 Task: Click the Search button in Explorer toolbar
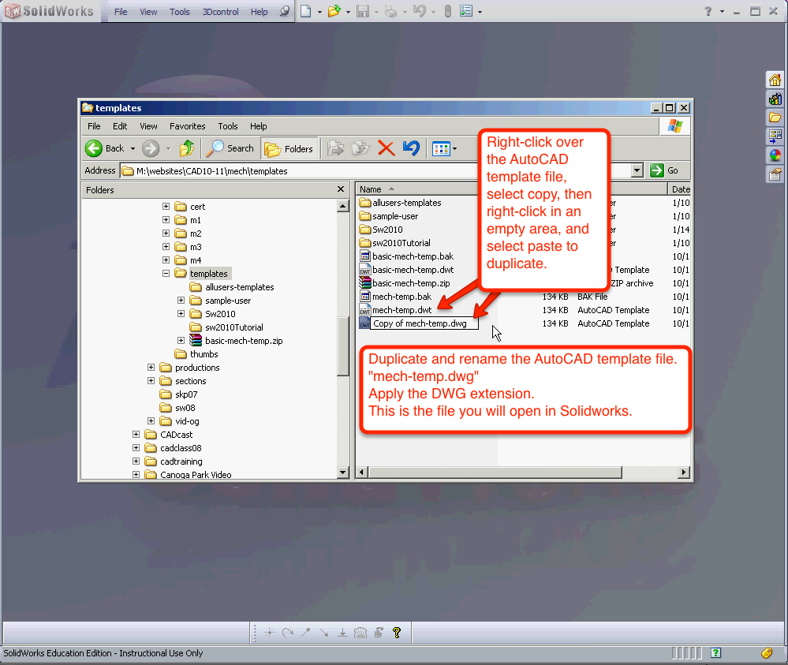230,148
